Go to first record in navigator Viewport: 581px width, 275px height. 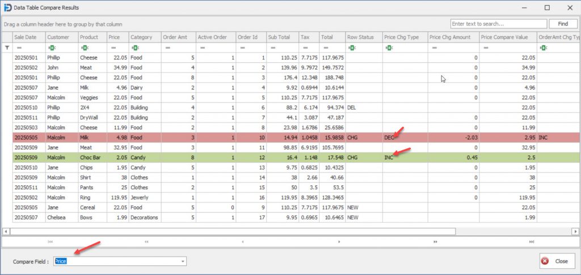click(x=50, y=242)
